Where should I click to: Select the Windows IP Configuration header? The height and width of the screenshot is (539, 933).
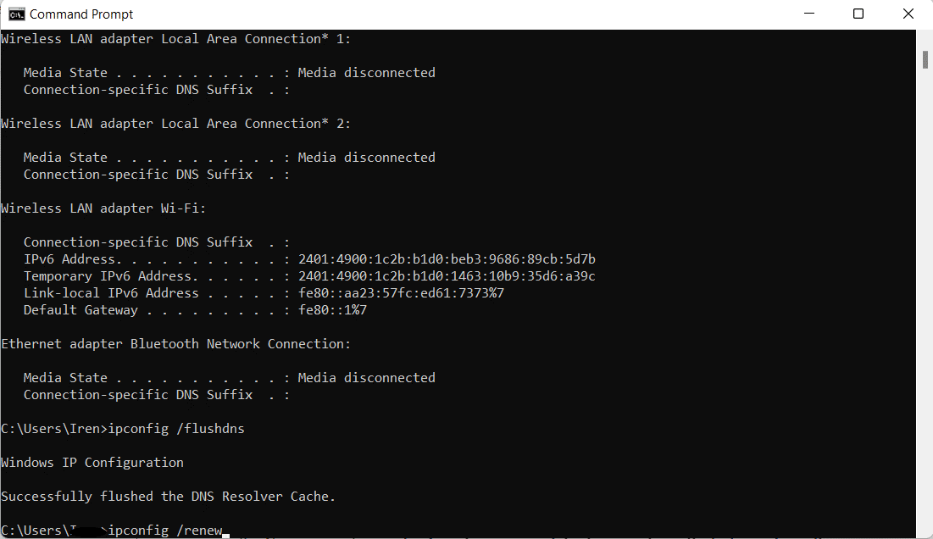92,462
